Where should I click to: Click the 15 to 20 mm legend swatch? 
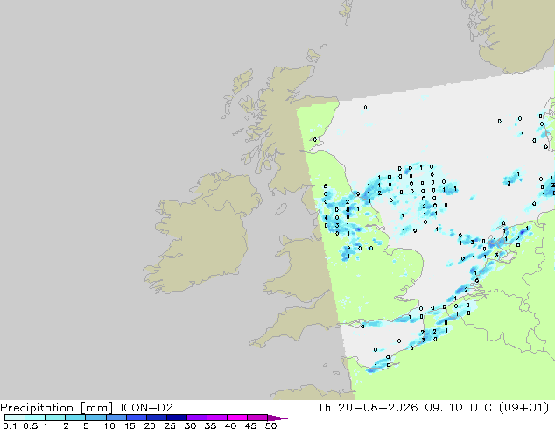pyautogui.click(x=136, y=418)
